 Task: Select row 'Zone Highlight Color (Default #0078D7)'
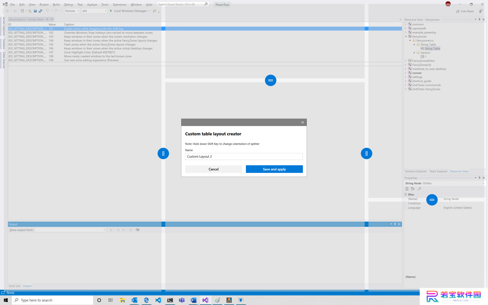coord(205,52)
